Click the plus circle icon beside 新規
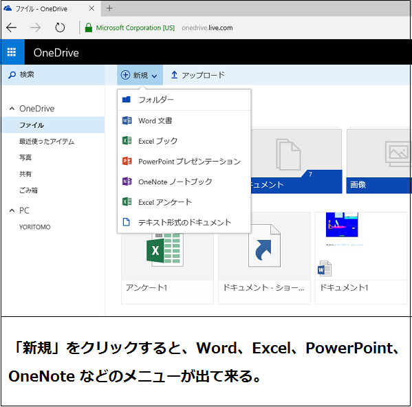The image size is (412, 407). coord(125,75)
